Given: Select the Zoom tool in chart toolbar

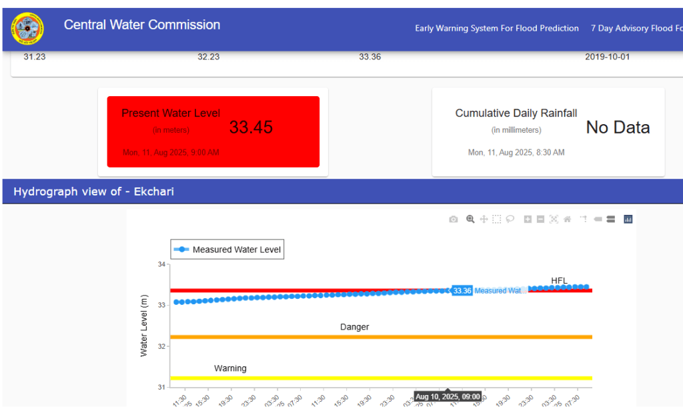Looking at the screenshot, I should point(470,219).
